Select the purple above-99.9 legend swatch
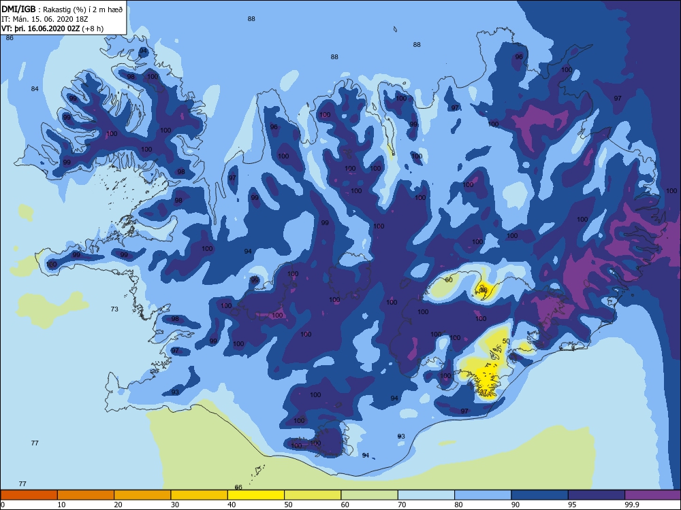 coord(653,495)
